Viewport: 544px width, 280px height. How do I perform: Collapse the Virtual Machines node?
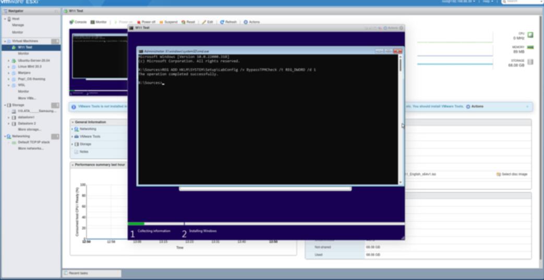5,41
